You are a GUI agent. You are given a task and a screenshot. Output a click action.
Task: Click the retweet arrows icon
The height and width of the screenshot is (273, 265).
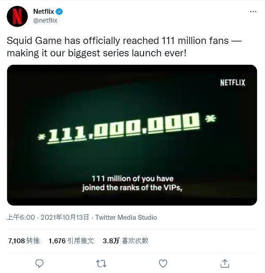[101, 263]
